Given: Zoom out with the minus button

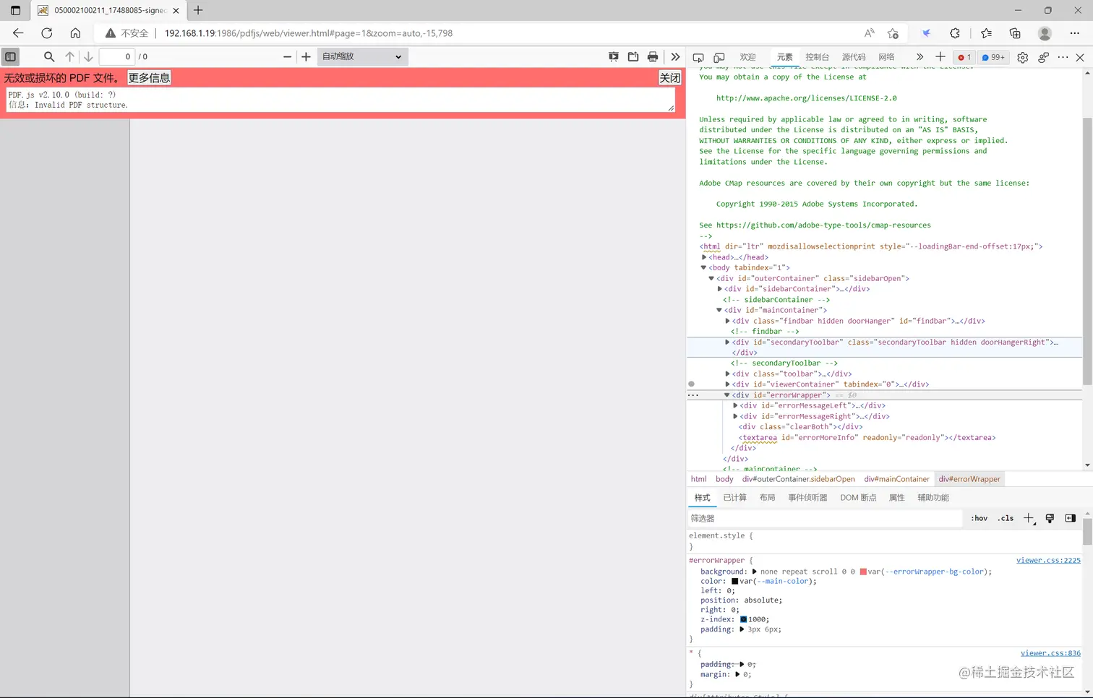Looking at the screenshot, I should (287, 56).
